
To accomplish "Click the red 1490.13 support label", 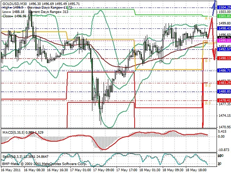I will pyautogui.click(x=224, y=58).
